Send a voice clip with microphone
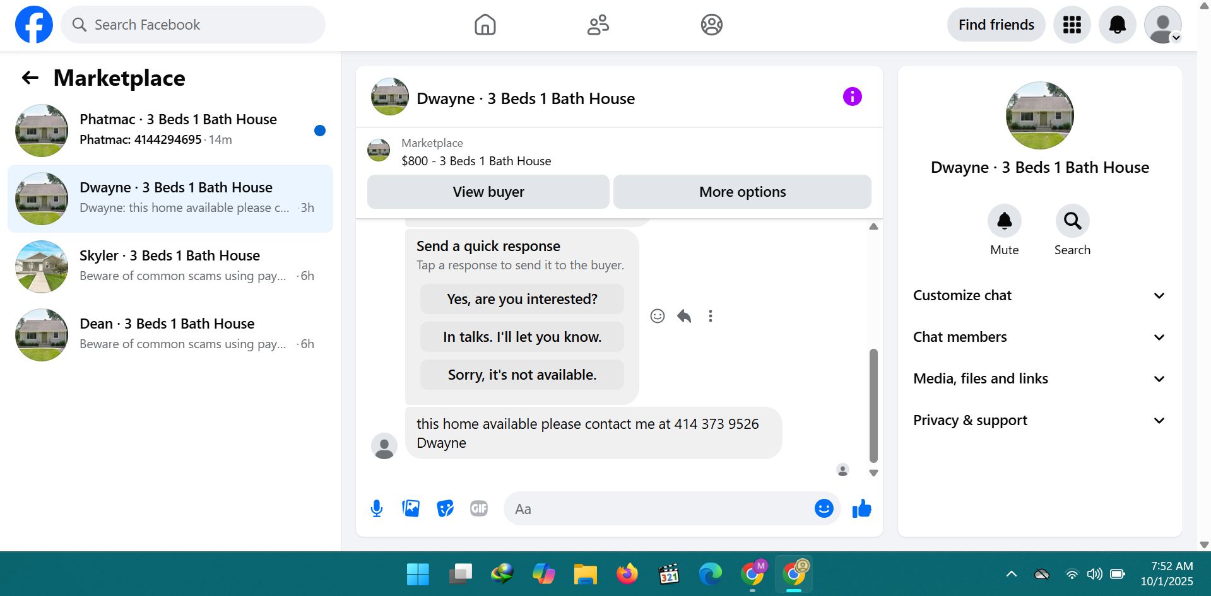 click(377, 508)
